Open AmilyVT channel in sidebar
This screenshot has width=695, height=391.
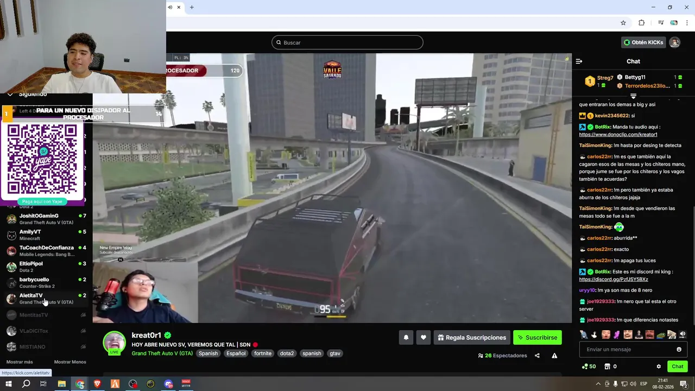(x=46, y=235)
